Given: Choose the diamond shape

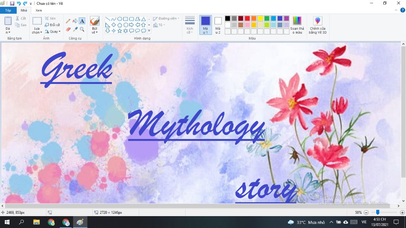Looking at the screenshot, I should 114,25.
